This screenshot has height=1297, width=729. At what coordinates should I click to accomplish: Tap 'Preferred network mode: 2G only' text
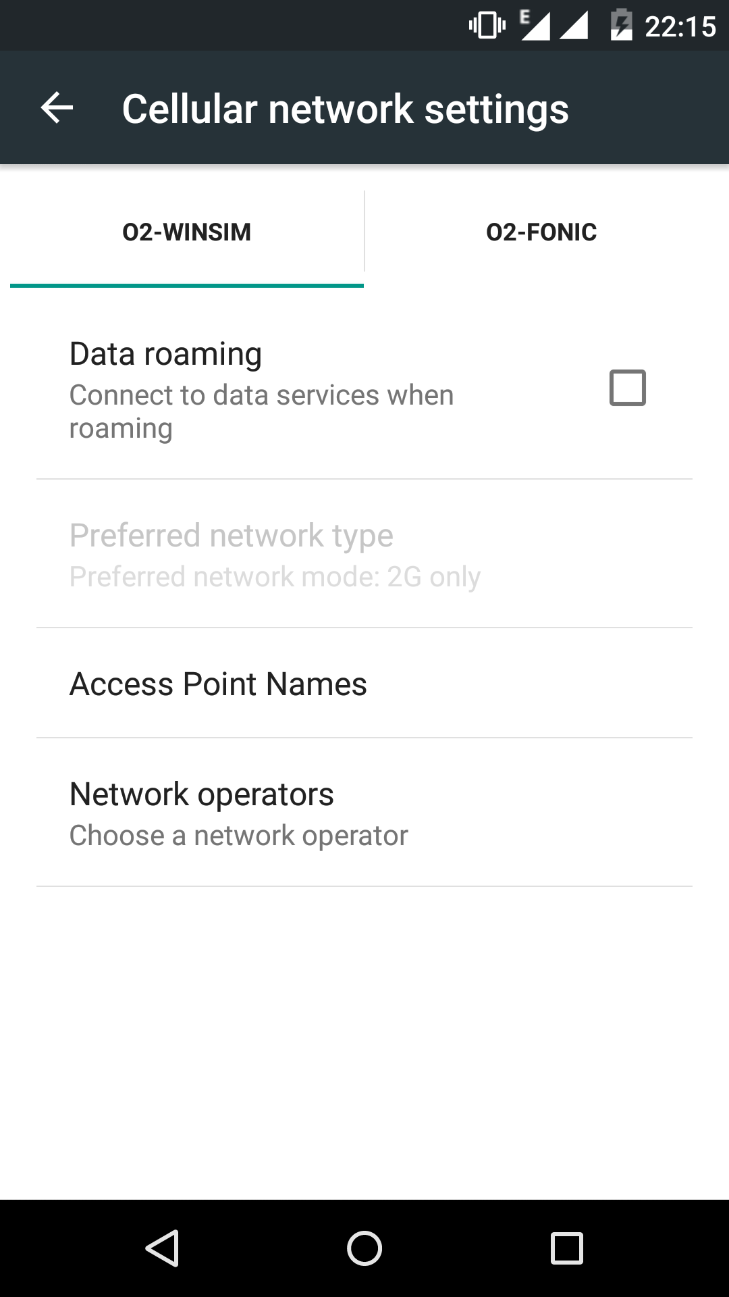[275, 577]
